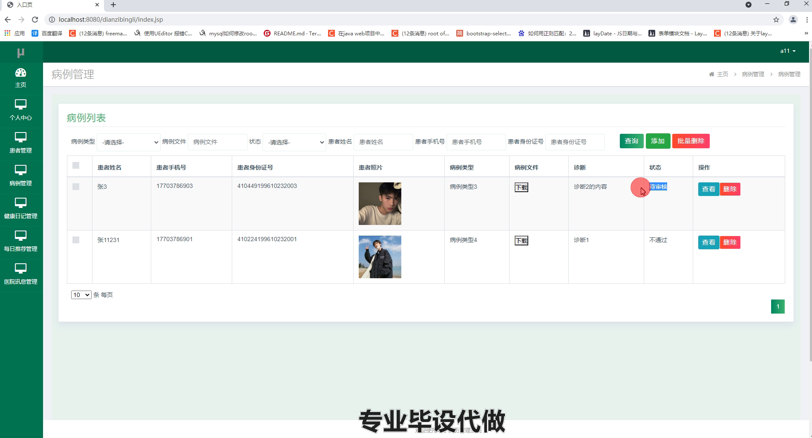Open the a11 user dropdown menu

tap(788, 51)
